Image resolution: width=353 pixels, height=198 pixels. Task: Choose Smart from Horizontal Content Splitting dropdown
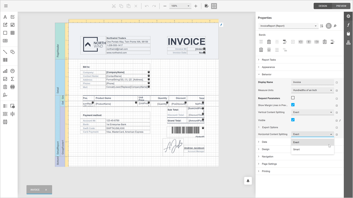click(x=296, y=149)
